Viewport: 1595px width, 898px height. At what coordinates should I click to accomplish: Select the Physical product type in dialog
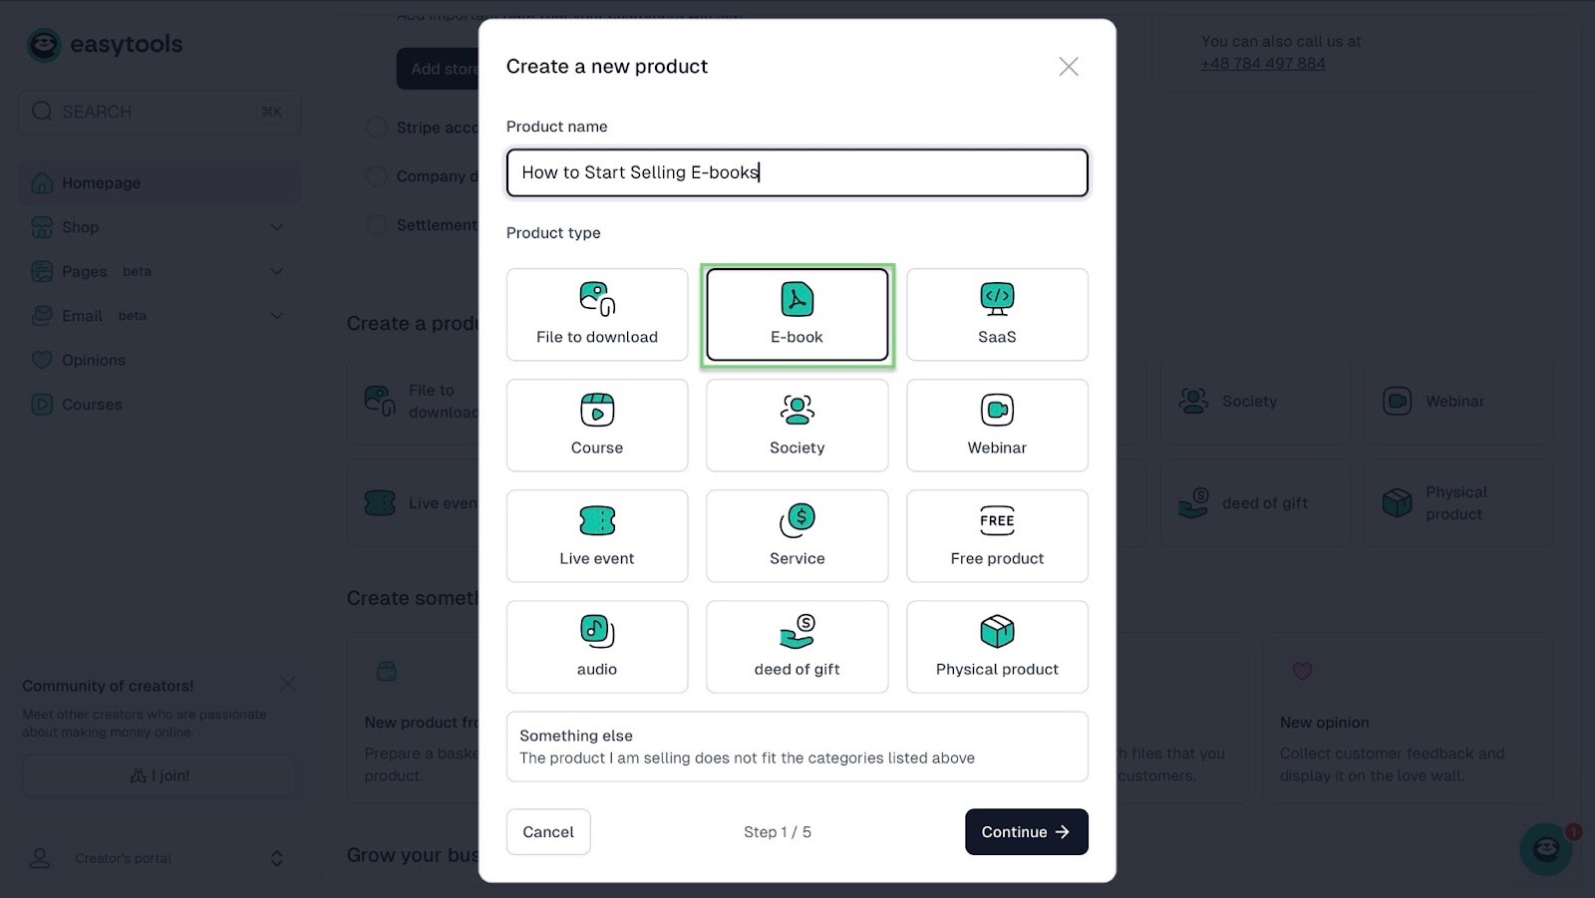(997, 646)
